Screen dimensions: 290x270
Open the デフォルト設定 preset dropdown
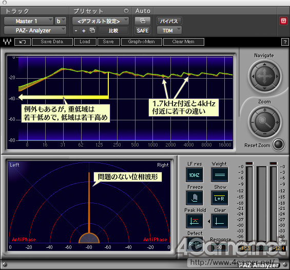click(101, 21)
